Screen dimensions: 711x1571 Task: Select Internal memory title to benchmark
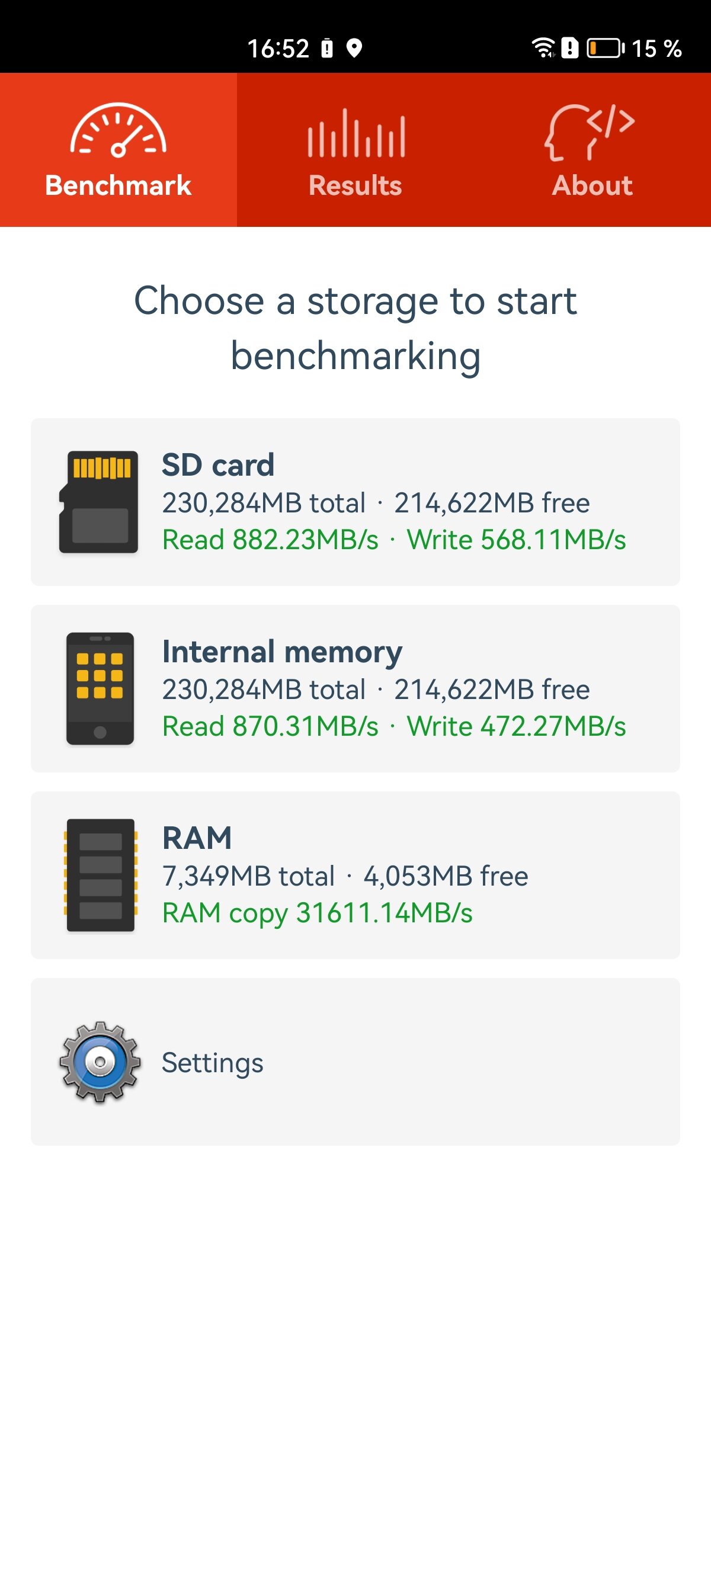pyautogui.click(x=283, y=652)
